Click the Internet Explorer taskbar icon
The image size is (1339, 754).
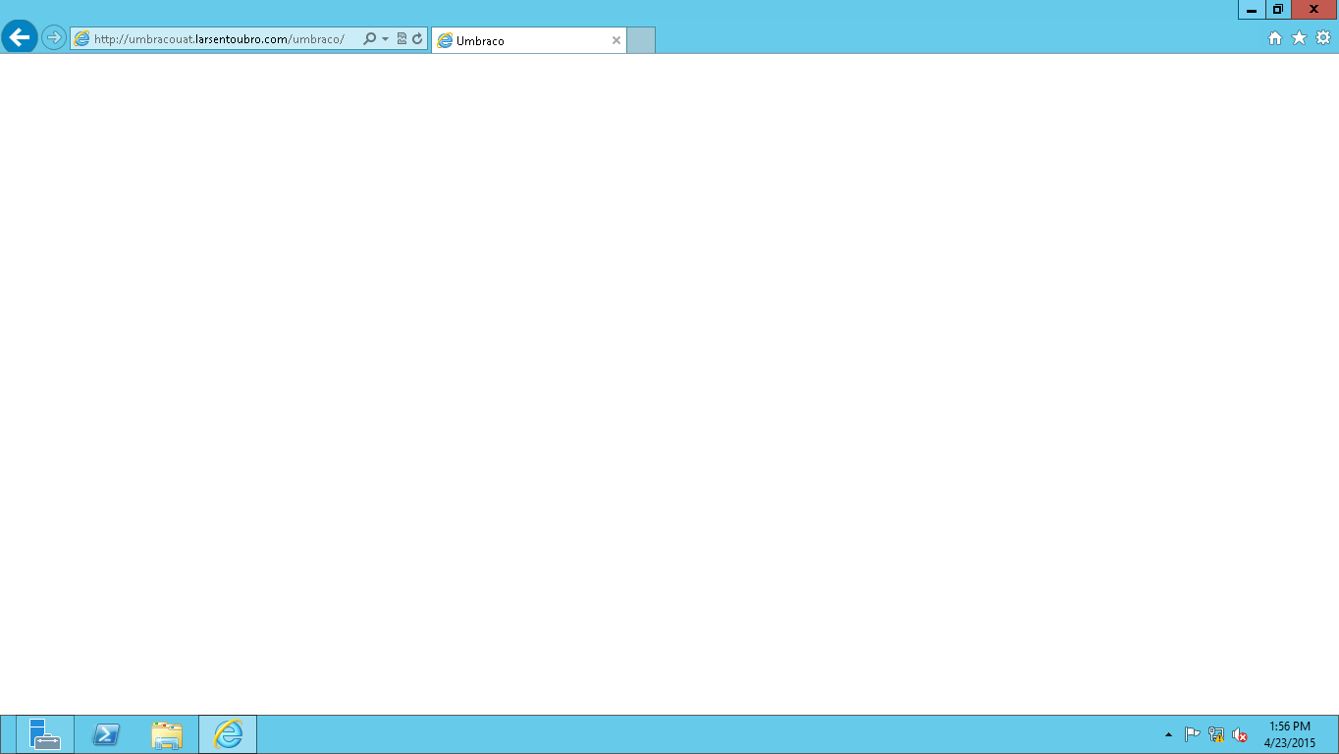228,734
